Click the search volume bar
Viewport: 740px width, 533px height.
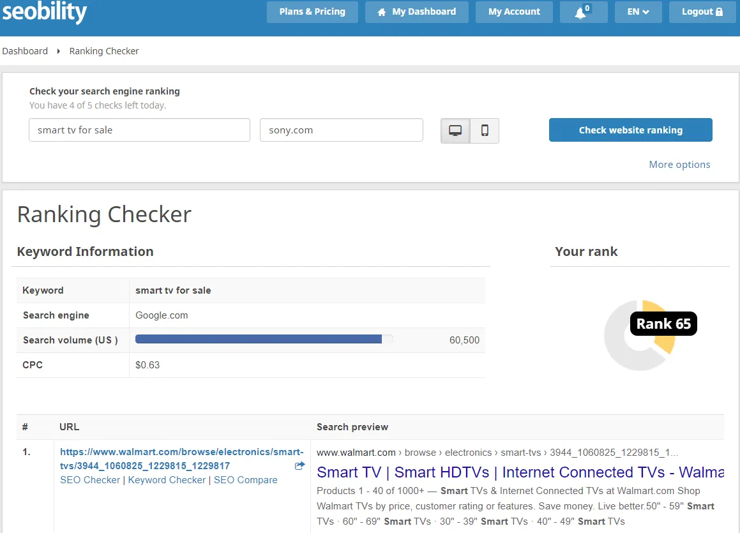[264, 340]
